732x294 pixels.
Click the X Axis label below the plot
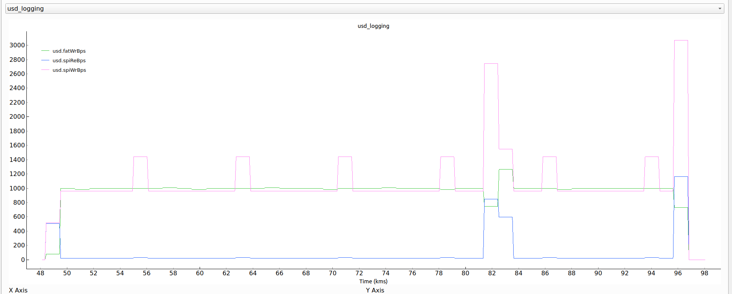point(18,290)
